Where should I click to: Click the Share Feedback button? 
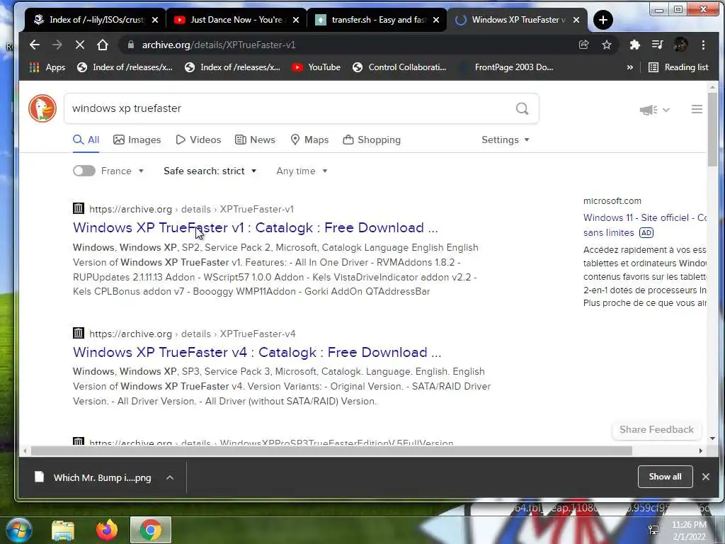[656, 429]
